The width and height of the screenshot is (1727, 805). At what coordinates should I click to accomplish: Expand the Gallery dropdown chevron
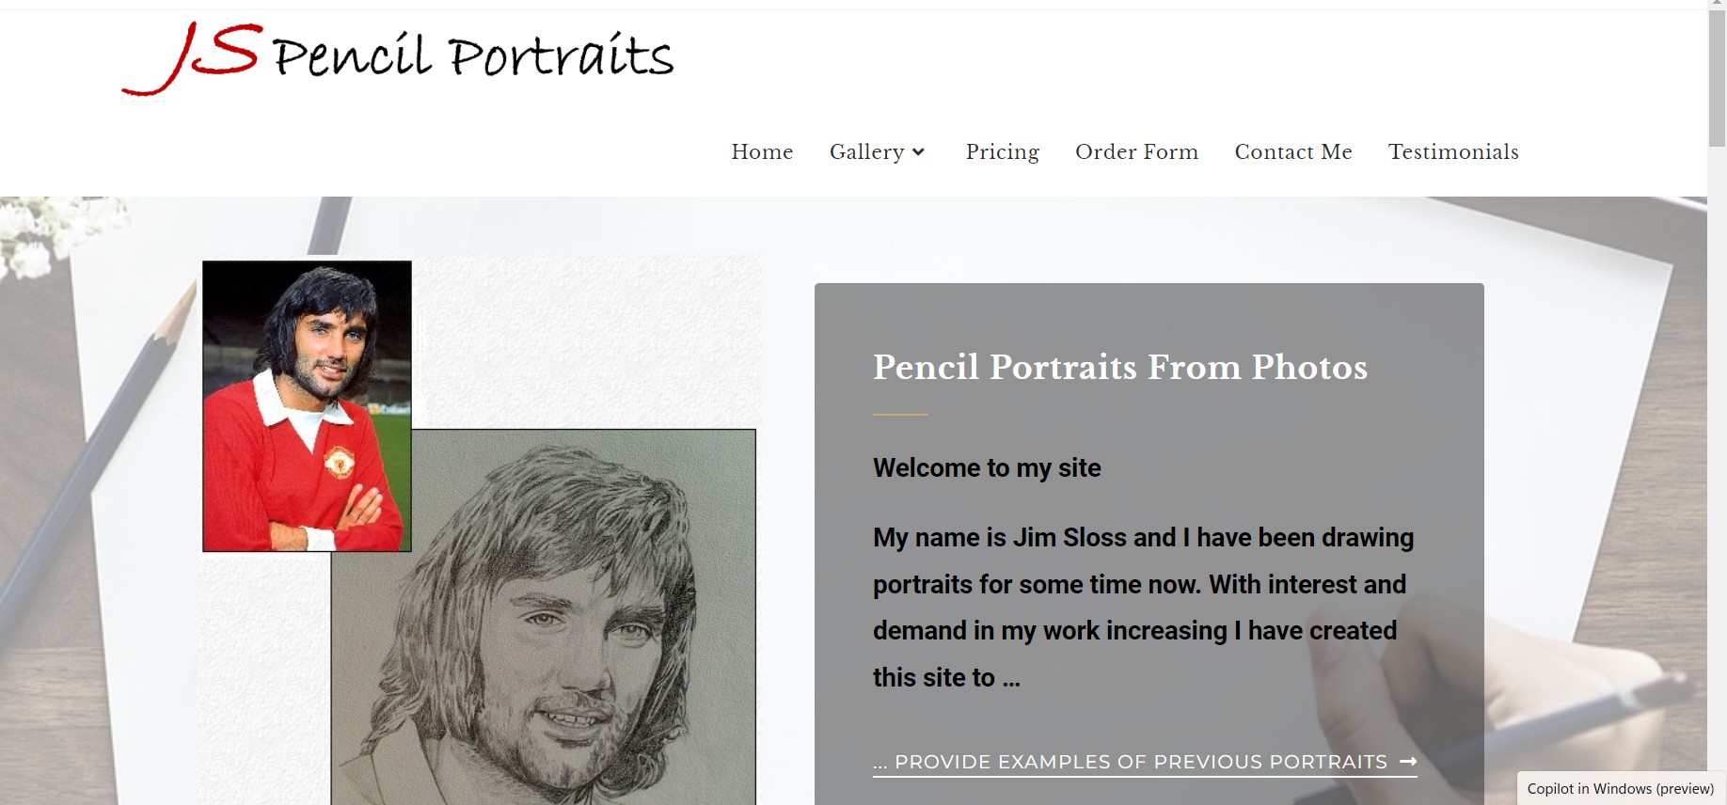pos(919,152)
